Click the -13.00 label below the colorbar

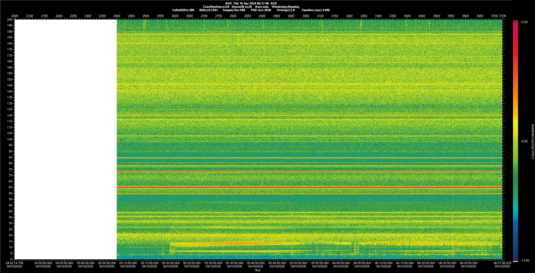pyautogui.click(x=525, y=261)
